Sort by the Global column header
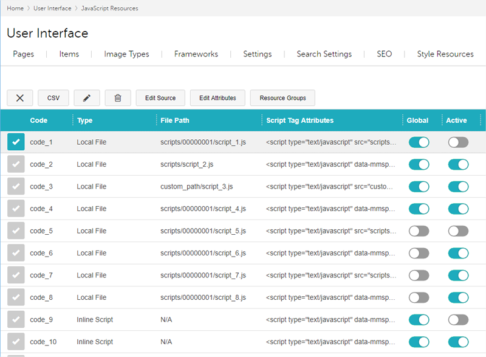Image resolution: width=486 pixels, height=357 pixels. [x=417, y=120]
